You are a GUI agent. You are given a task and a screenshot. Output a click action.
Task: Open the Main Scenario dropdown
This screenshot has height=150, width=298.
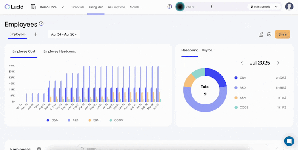pos(264,7)
